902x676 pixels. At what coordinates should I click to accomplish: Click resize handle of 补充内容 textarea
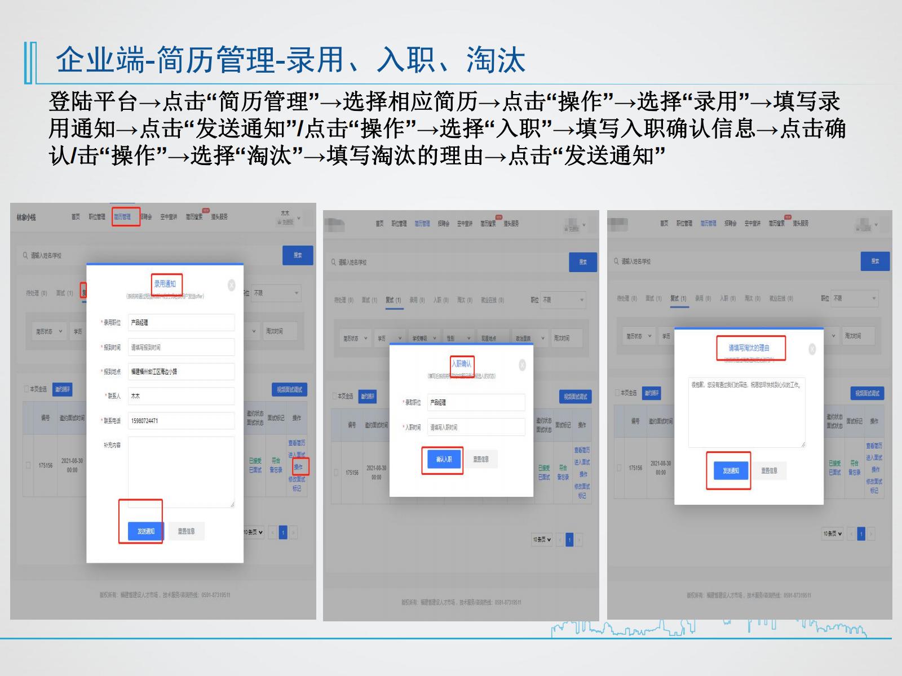232,504
